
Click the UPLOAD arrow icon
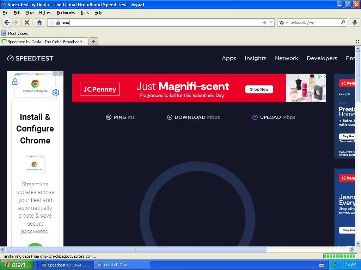(255, 117)
